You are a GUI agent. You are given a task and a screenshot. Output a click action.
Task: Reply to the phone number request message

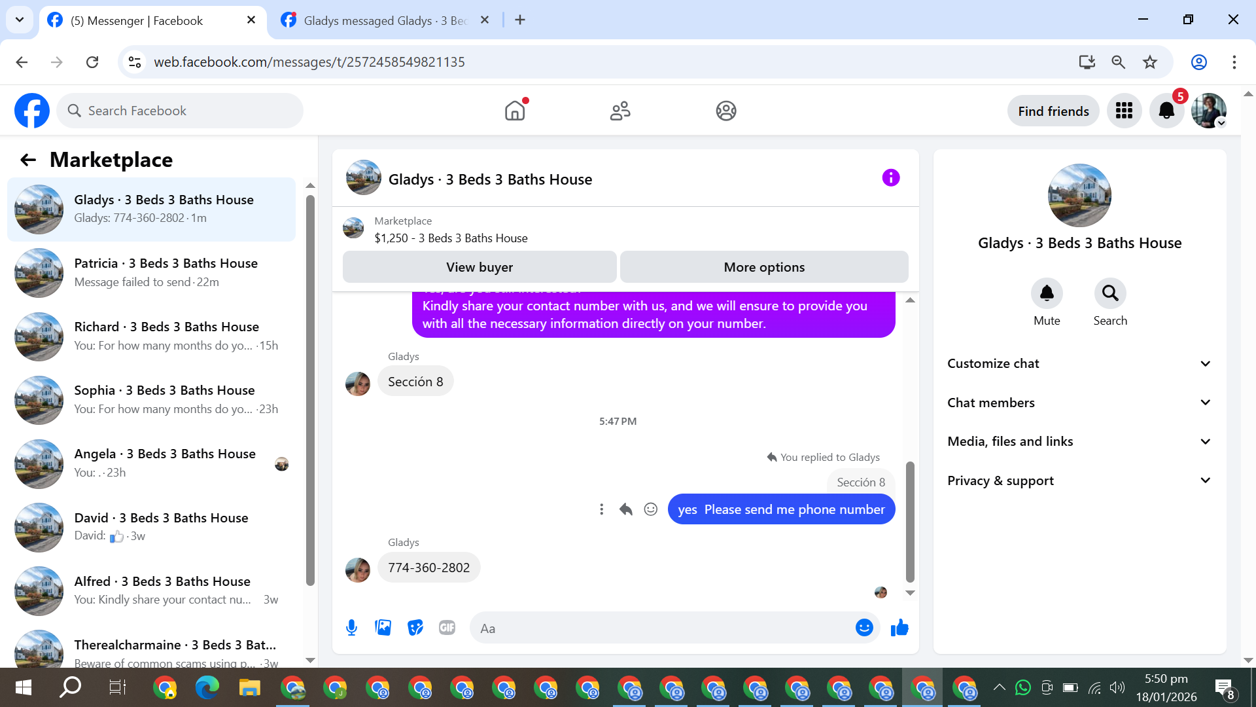[626, 509]
